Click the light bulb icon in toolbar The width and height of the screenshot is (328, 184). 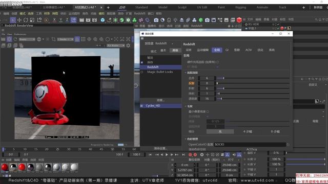175,20
